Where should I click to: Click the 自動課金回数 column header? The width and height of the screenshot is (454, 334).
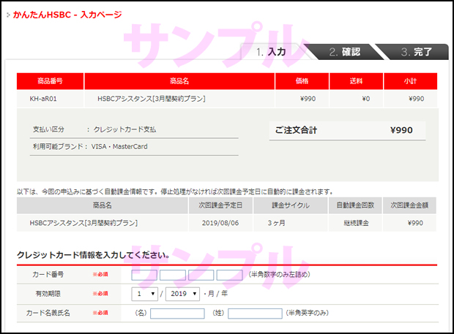pos(355,205)
